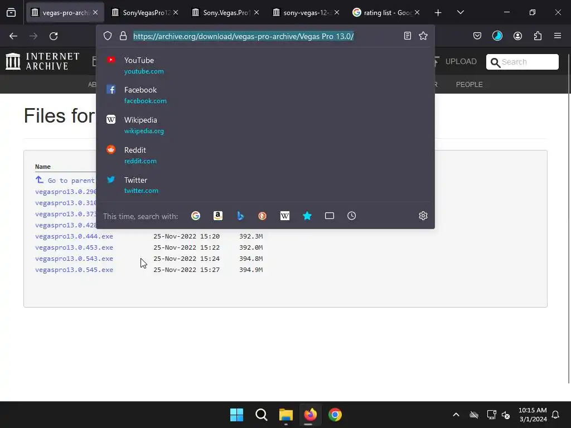This screenshot has height=428, width=571.
Task: Select the vegas-pro-archive tab
Action: (x=65, y=13)
